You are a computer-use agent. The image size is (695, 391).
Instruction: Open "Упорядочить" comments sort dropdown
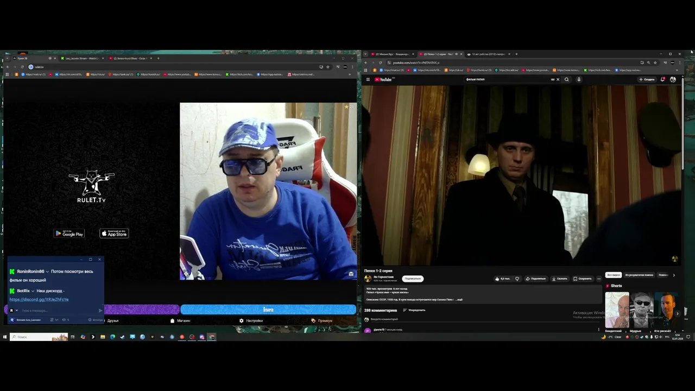point(414,310)
